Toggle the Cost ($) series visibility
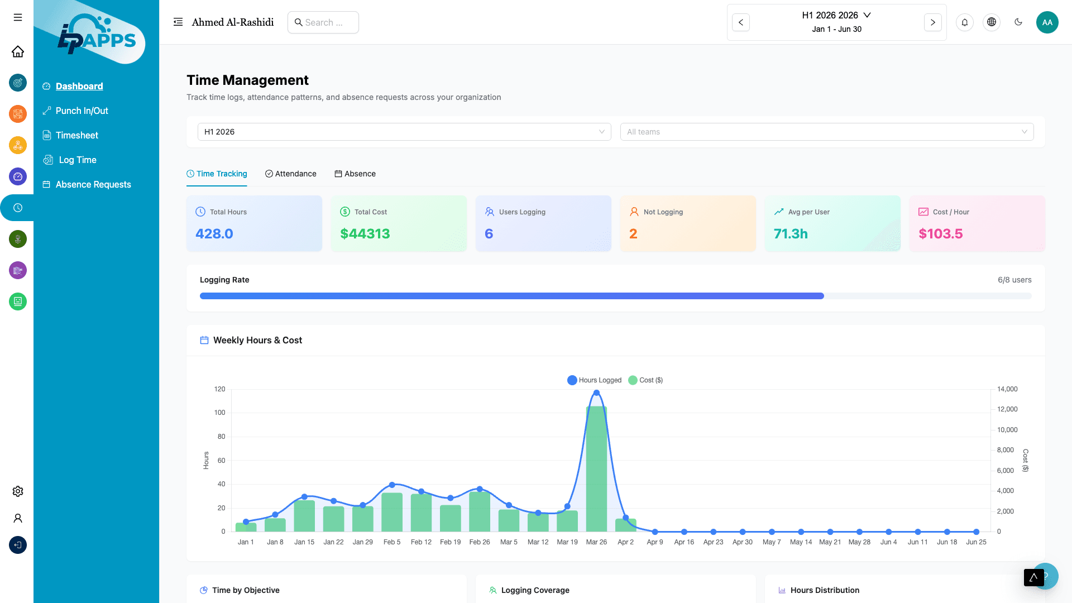 point(645,380)
